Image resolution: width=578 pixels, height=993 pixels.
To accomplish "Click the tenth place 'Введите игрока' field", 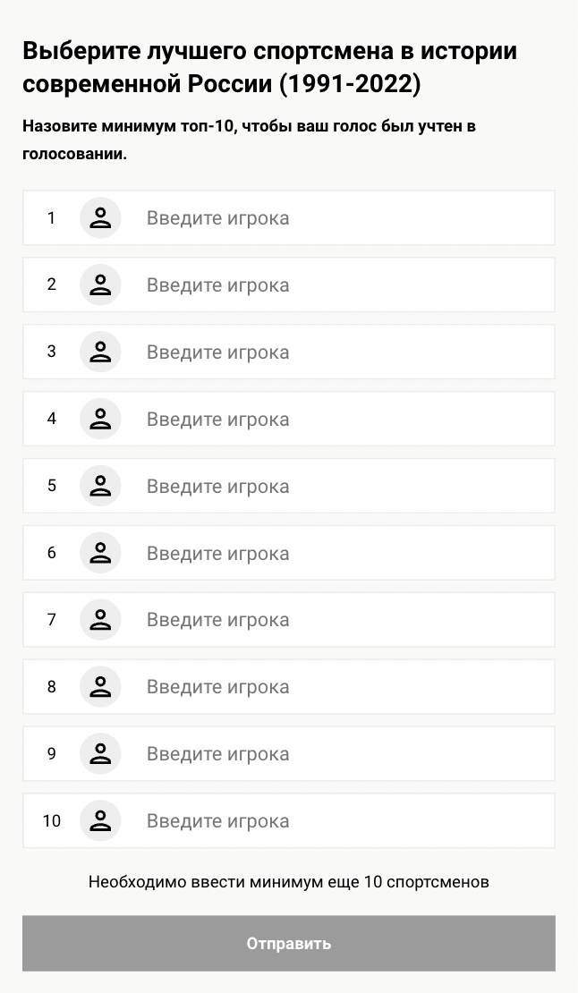I will (340, 821).
